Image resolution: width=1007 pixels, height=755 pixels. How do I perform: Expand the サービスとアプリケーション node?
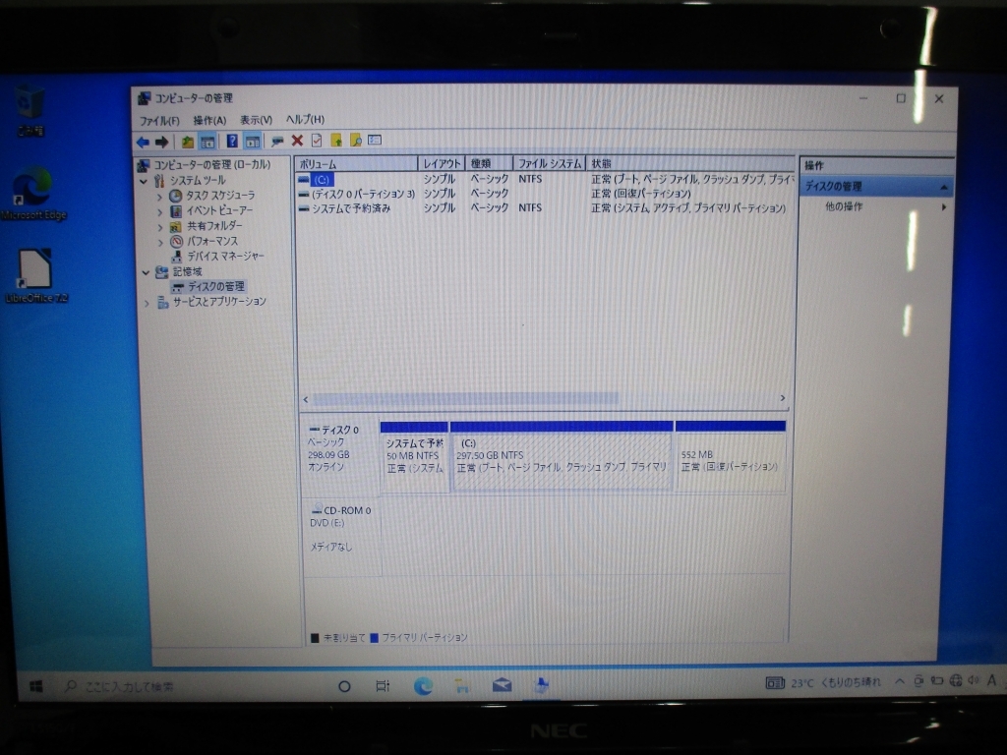pyautogui.click(x=147, y=303)
